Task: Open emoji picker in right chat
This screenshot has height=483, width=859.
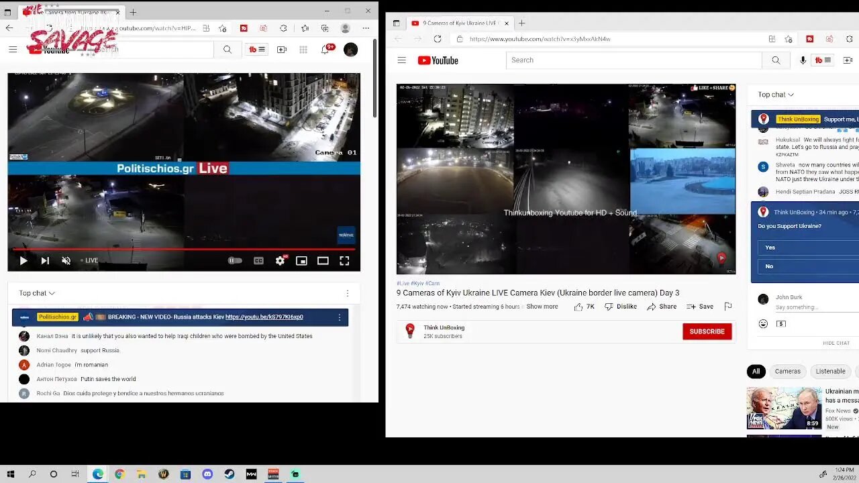Action: point(763,324)
